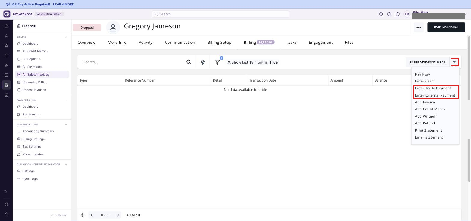
Task: Select Enter Trade Payment from menu
Action: click(433, 88)
